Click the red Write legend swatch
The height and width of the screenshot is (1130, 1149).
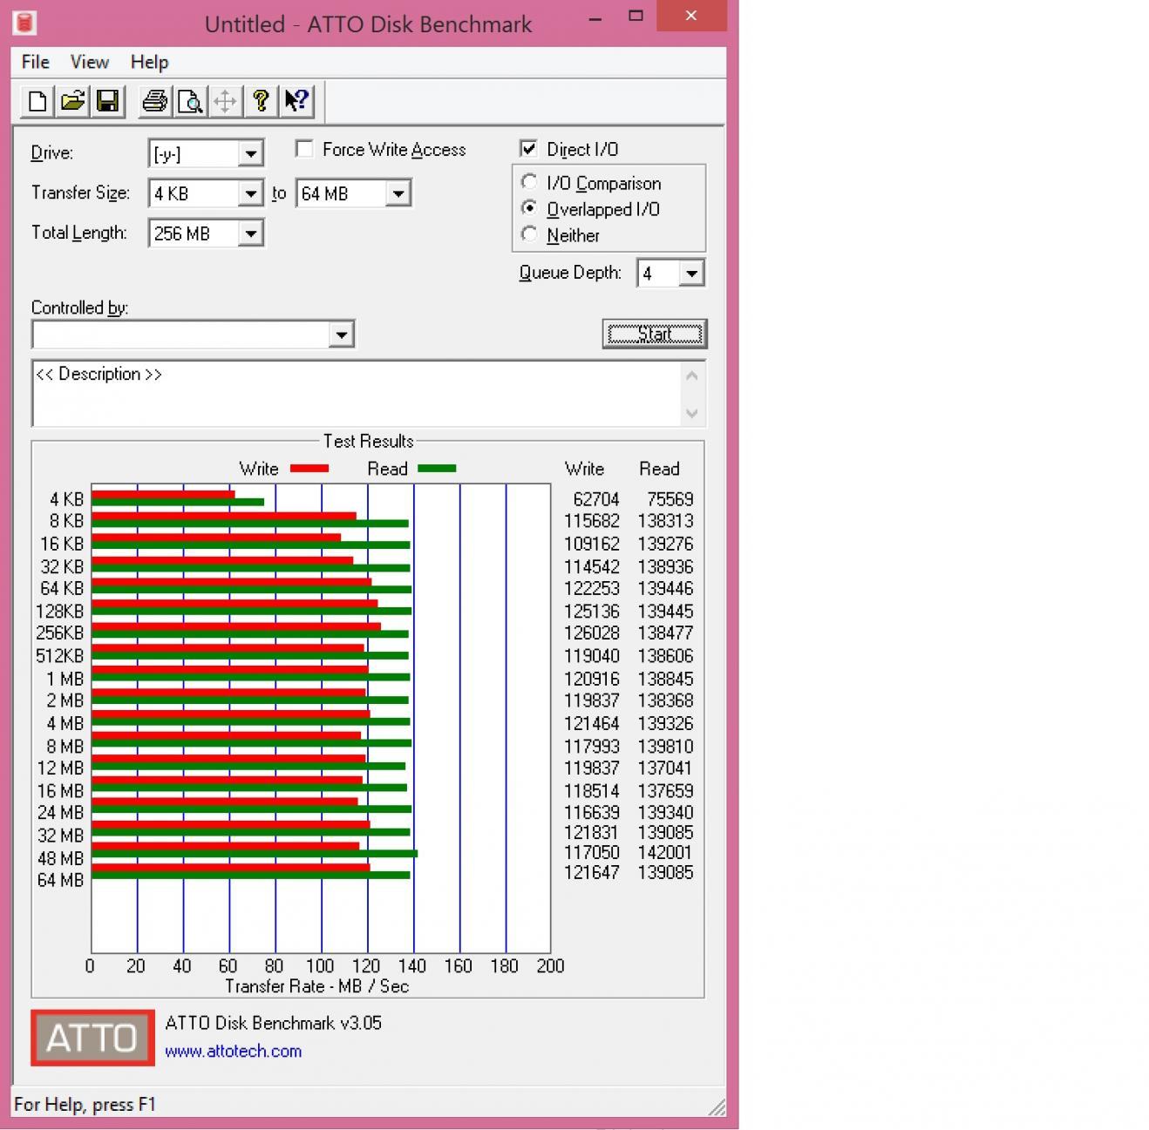[309, 469]
